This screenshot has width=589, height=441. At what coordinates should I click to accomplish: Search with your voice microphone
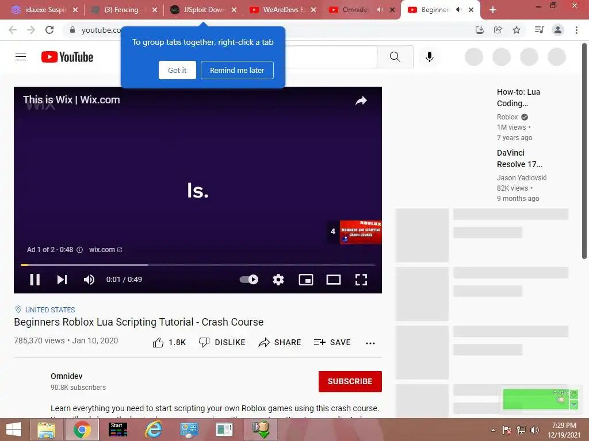[x=429, y=57]
